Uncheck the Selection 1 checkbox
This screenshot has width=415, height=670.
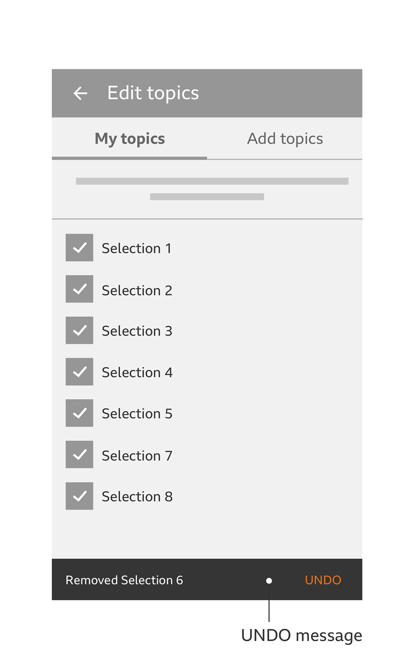pos(79,248)
